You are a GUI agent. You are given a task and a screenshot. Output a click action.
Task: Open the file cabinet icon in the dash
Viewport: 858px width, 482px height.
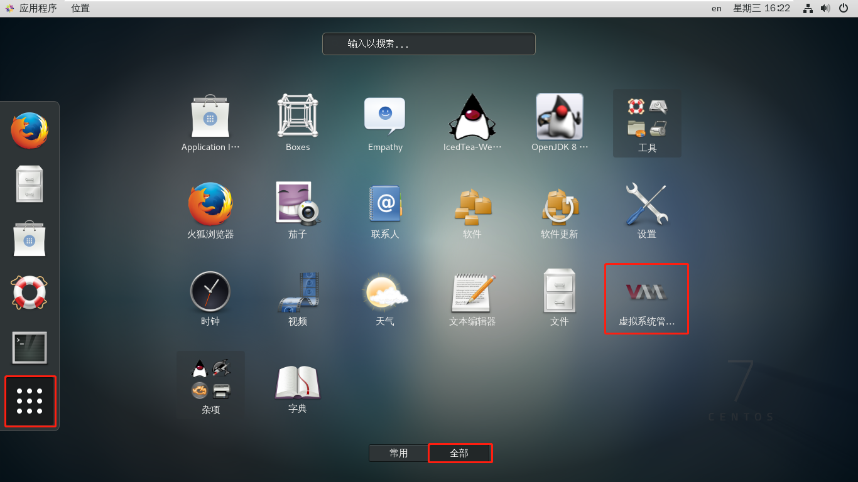tap(30, 184)
